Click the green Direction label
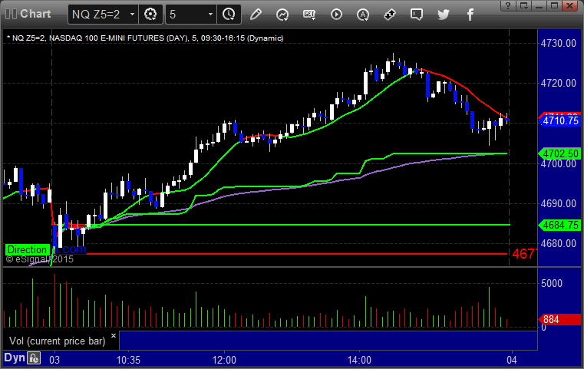The image size is (584, 369). point(27,249)
